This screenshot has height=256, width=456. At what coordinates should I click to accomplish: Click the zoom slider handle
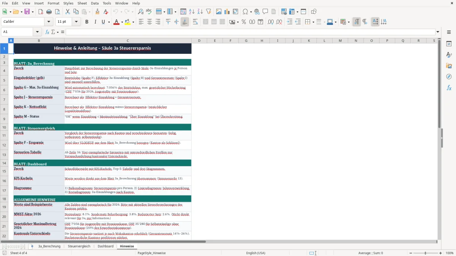(426, 253)
